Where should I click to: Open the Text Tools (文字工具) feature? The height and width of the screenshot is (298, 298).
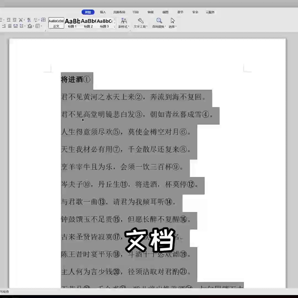click(x=141, y=21)
